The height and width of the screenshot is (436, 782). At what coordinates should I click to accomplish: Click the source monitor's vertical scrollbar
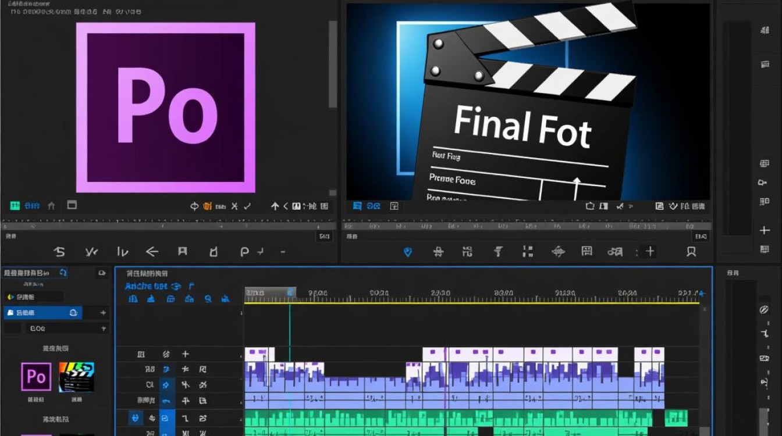coord(333,64)
